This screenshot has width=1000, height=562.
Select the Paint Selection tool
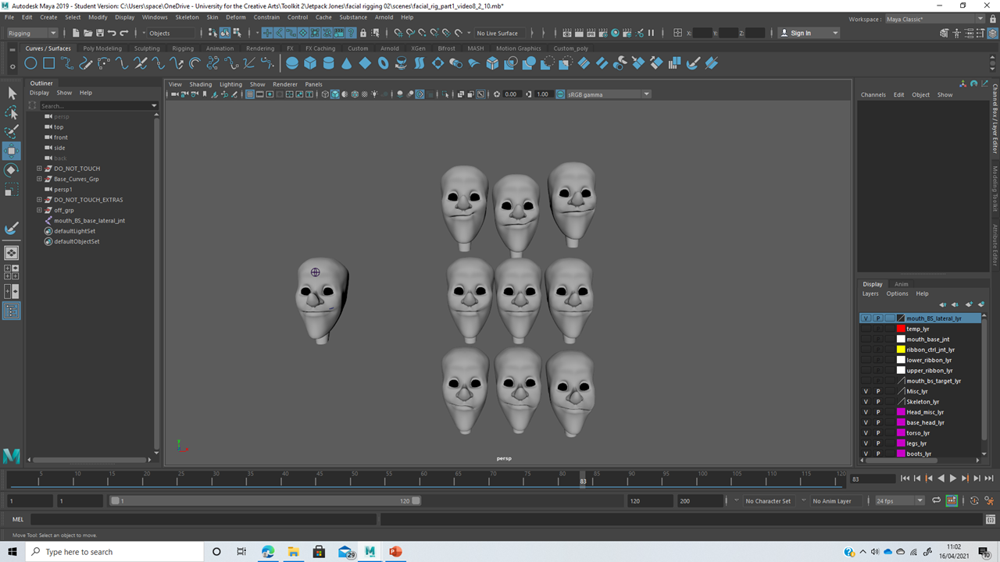coord(12,131)
